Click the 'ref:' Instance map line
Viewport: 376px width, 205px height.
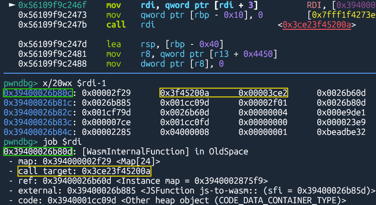click(142, 181)
